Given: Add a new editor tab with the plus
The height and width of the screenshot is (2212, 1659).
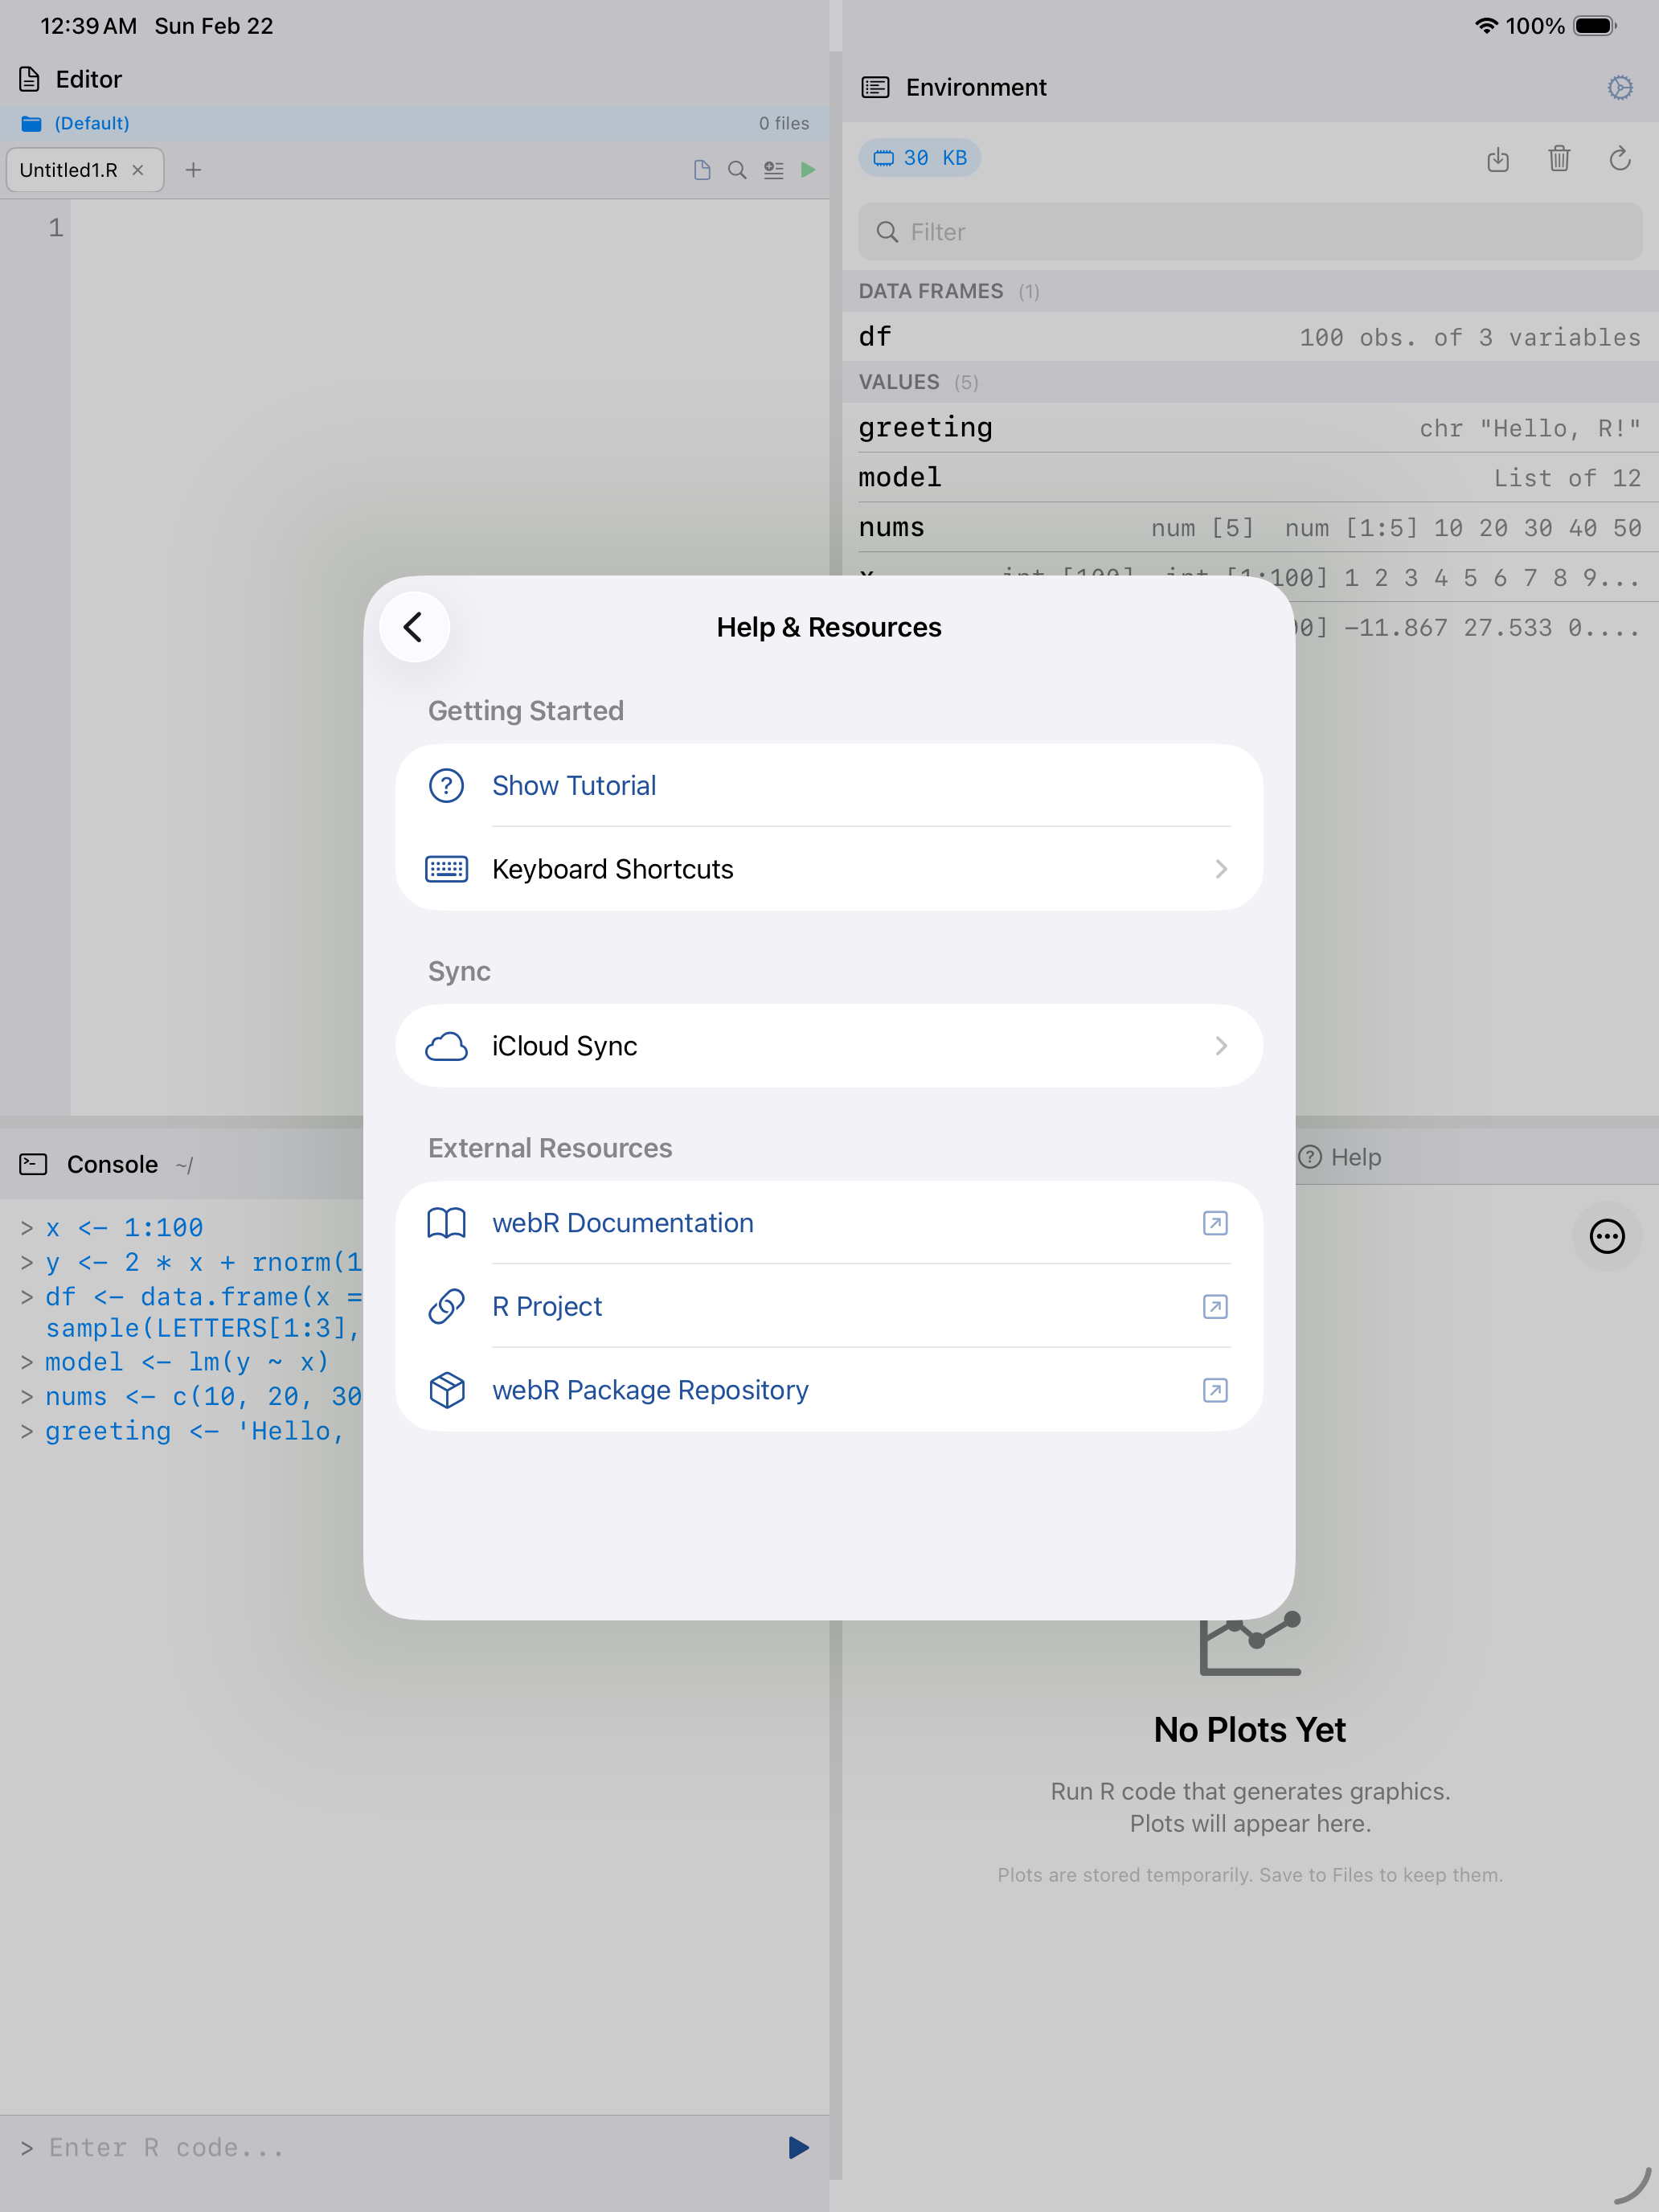Looking at the screenshot, I should (x=193, y=170).
